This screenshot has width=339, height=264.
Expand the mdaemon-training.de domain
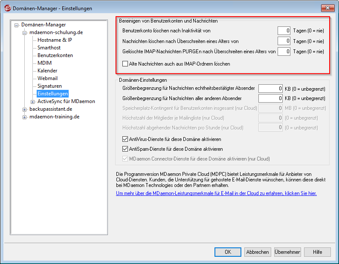coord(25,117)
